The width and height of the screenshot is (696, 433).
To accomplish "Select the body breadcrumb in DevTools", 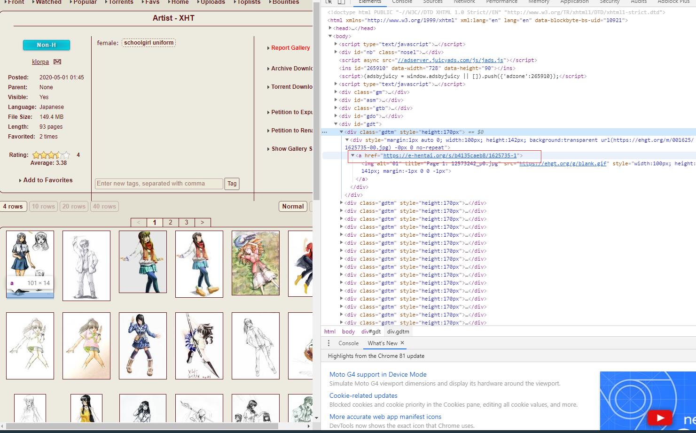I will point(348,332).
